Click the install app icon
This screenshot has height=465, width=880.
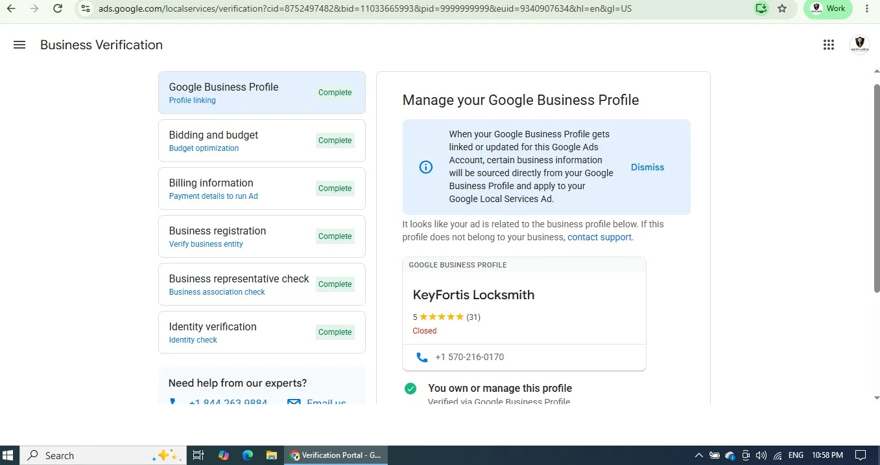[761, 8]
